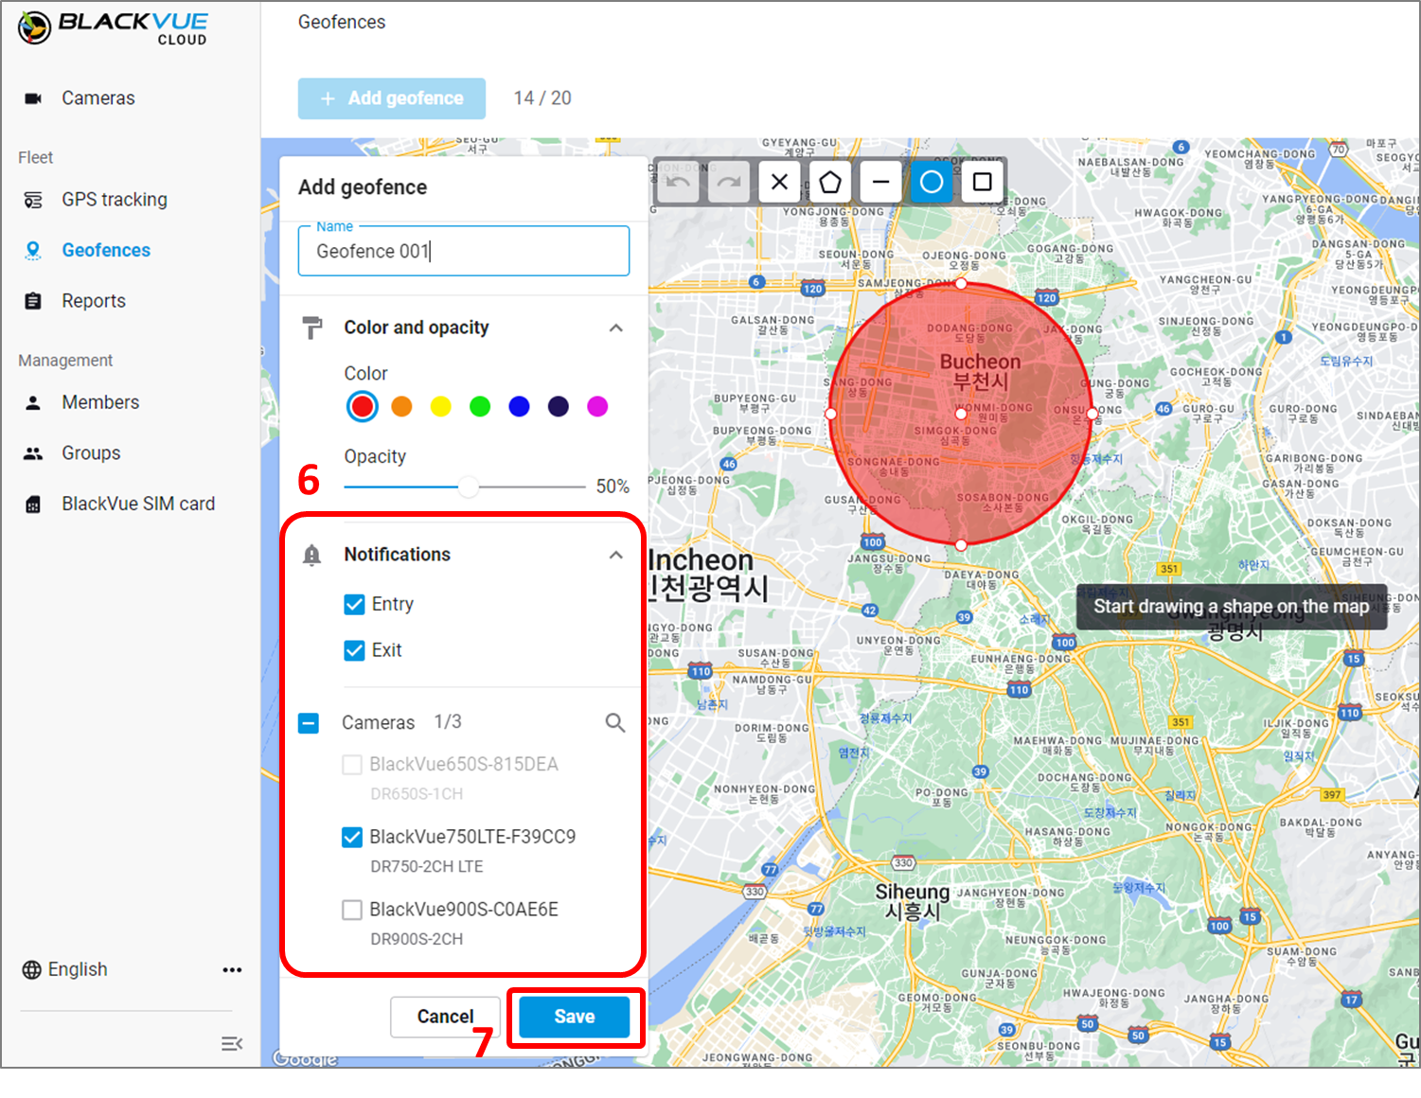Search cameras with magnifier icon
This screenshot has height=1098, width=1421.
coord(615,723)
